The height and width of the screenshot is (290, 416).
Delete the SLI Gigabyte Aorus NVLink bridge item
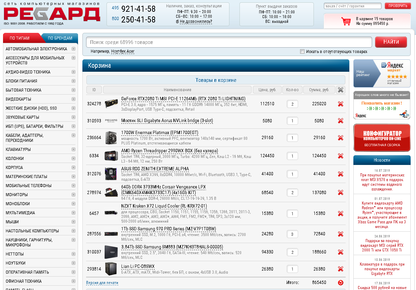(x=341, y=121)
